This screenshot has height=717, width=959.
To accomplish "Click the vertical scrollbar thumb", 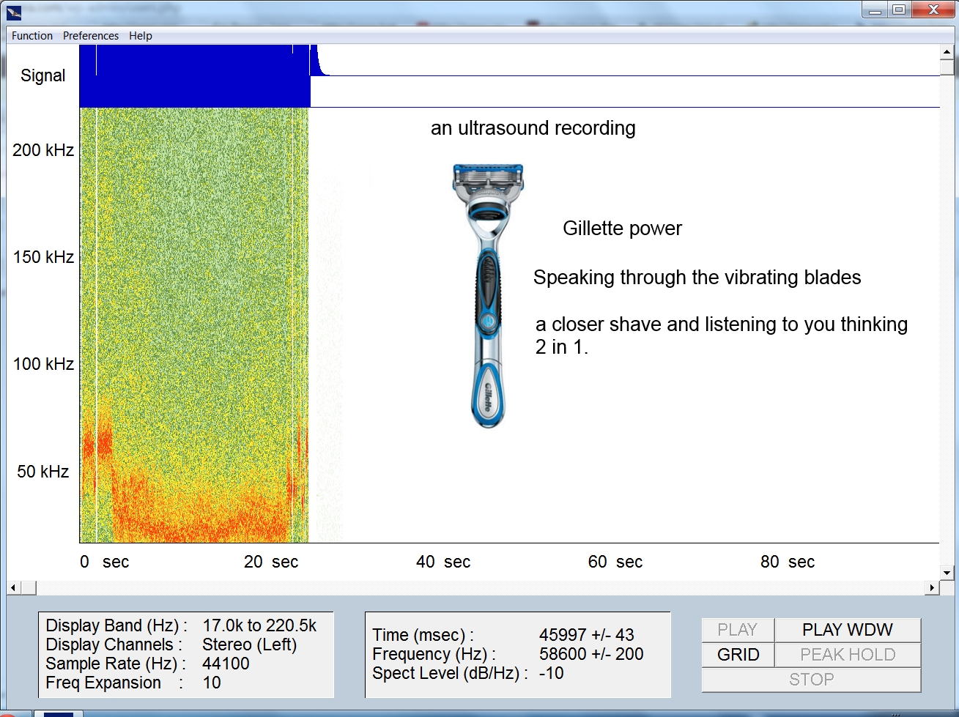I will click(x=947, y=68).
